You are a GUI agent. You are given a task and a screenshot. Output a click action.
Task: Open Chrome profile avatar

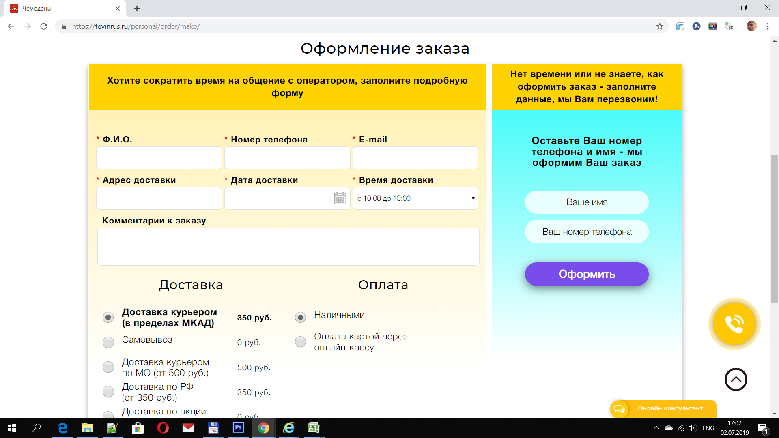[x=751, y=26]
